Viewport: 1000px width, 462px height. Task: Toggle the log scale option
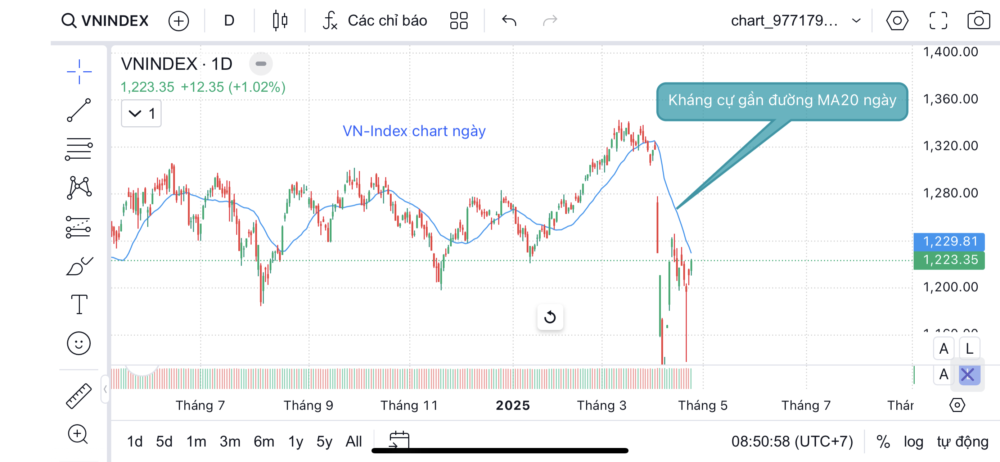tap(913, 441)
